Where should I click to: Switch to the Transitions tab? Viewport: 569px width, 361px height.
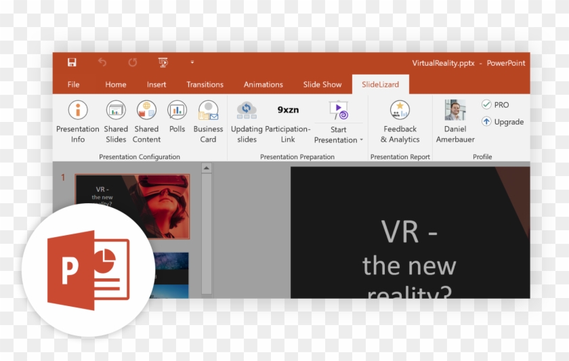click(x=205, y=85)
